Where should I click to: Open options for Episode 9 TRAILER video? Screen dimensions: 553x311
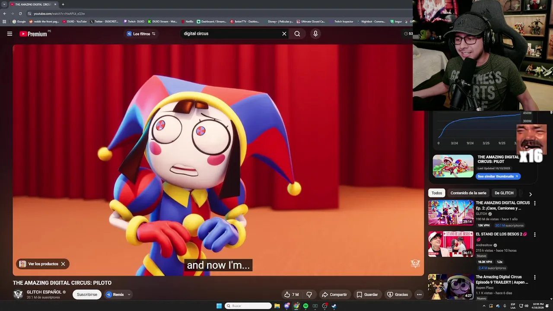coord(535,277)
